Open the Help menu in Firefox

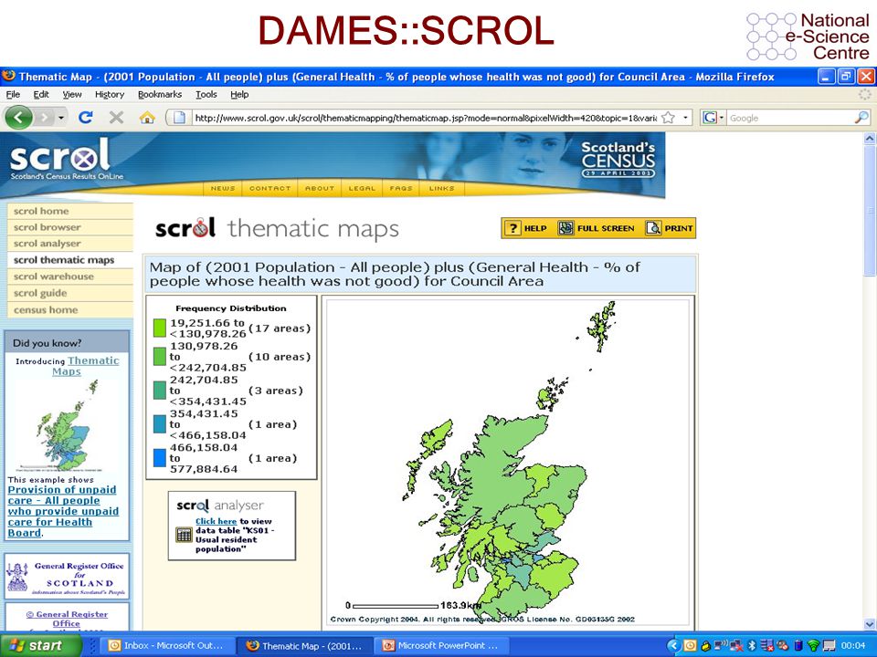[239, 94]
